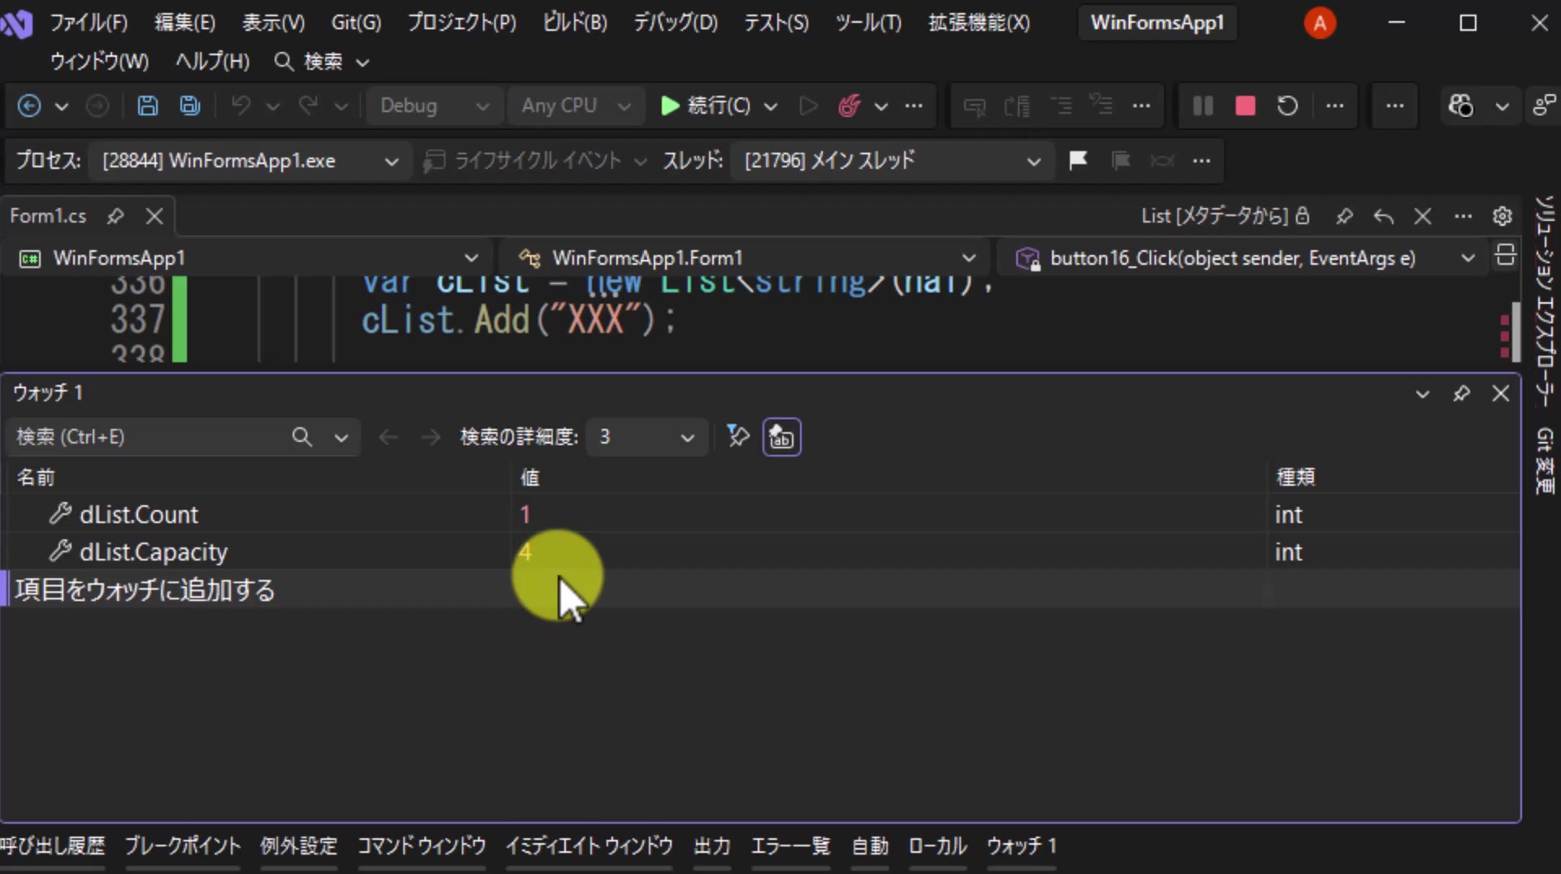Click the ライフサイクル イベント button
This screenshot has width=1561, height=874.
point(535,161)
